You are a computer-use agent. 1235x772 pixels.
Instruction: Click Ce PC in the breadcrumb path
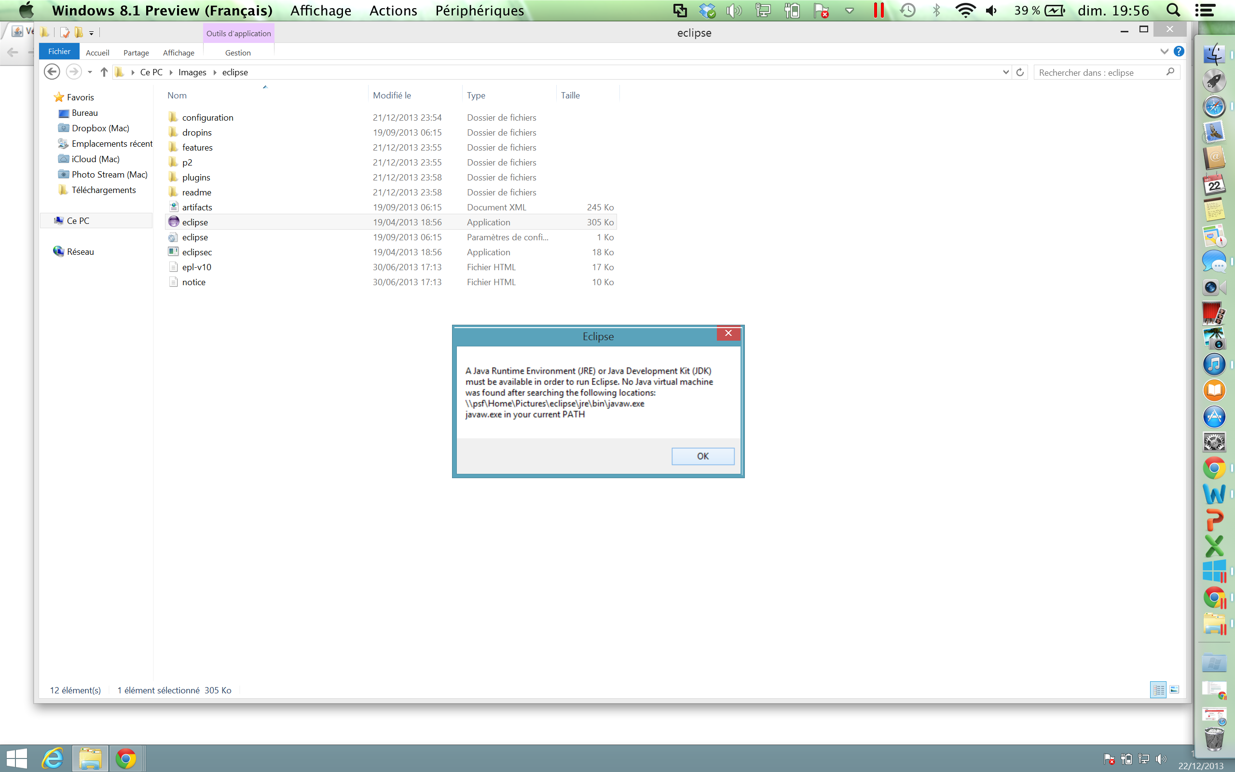[151, 72]
